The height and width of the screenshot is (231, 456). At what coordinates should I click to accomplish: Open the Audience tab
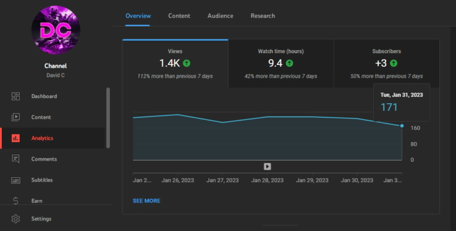(220, 16)
